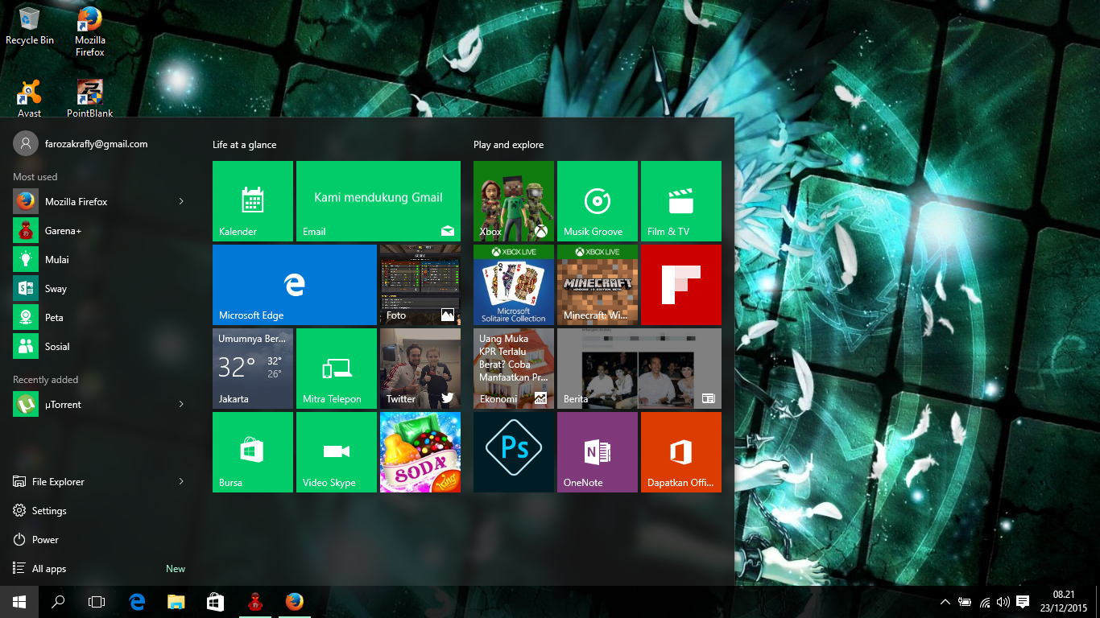Screen dimensions: 1100x618
Task: Show hidden system tray icons
Action: click(x=945, y=602)
